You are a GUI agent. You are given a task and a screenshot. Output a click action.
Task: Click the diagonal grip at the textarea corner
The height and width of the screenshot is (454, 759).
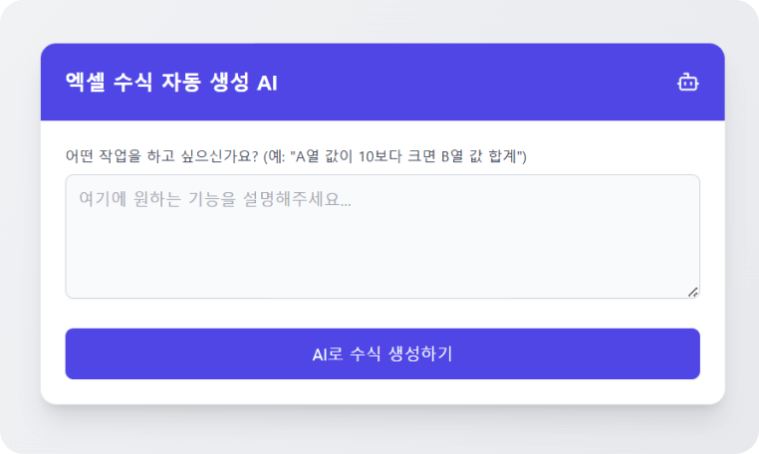pyautogui.click(x=693, y=292)
